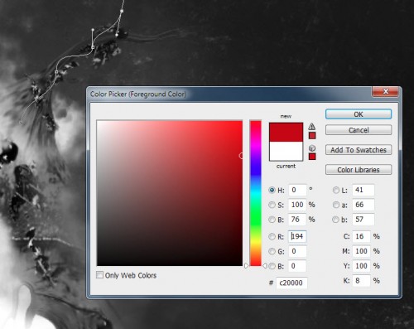Click the Black K field showing 8
414x329 pixels.
(x=361, y=281)
